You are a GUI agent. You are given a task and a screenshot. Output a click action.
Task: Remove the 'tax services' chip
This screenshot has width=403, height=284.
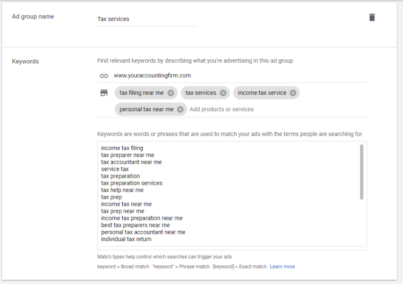[x=223, y=93]
